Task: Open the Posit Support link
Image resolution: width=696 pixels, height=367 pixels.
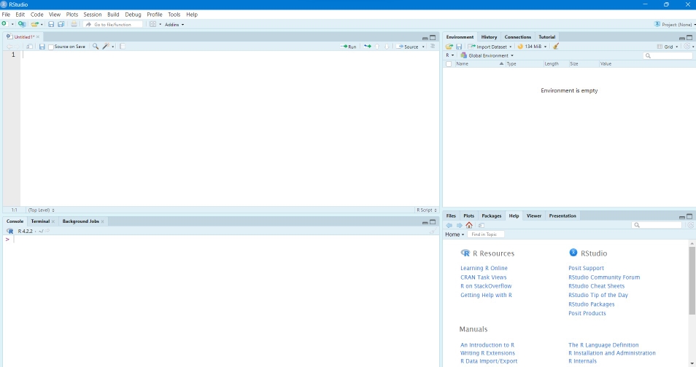Action: (586, 268)
